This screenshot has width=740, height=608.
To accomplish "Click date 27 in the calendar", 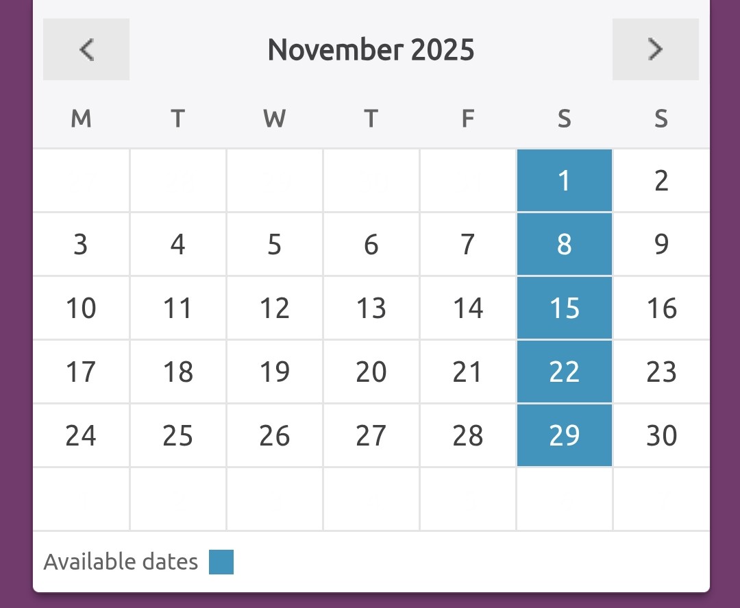I will click(x=371, y=436).
